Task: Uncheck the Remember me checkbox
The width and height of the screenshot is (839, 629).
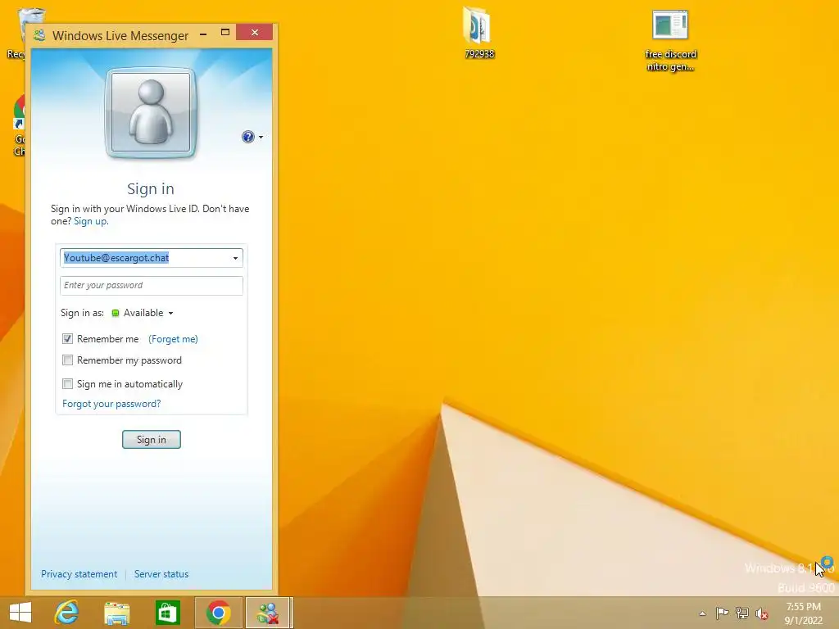Action: (67, 338)
